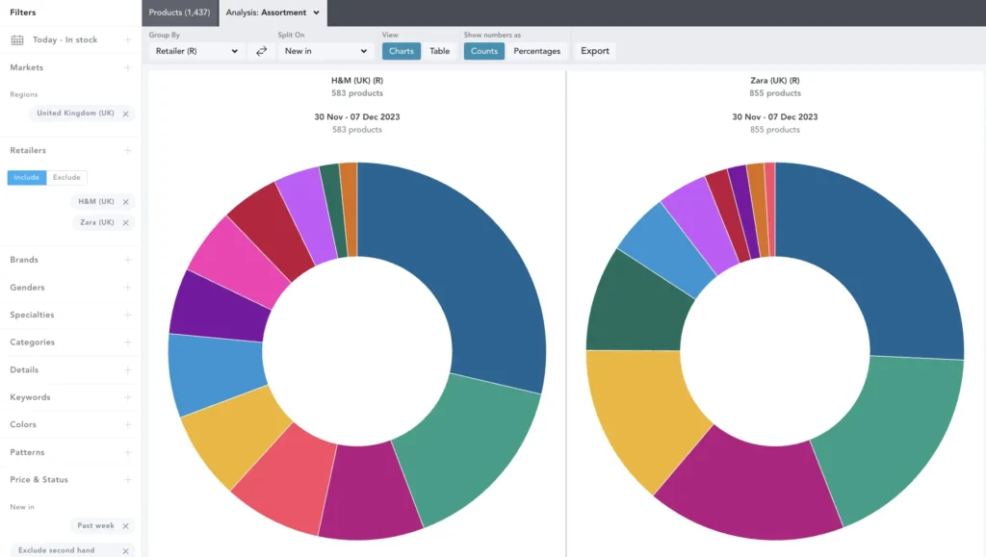The height and width of the screenshot is (557, 986).
Task: Switch retailers filter to Exclude
Action: [67, 178]
